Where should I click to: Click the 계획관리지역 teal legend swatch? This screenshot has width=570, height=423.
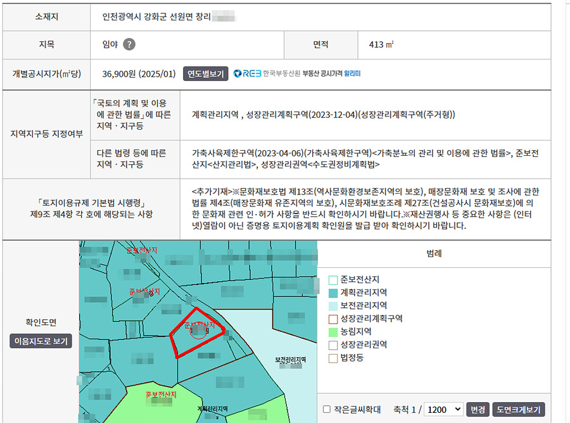click(x=333, y=293)
